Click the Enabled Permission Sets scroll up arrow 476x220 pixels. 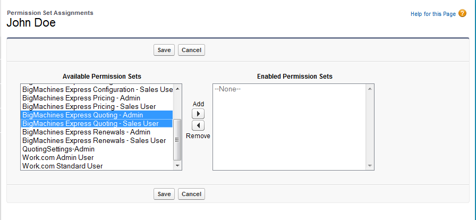click(x=370, y=89)
